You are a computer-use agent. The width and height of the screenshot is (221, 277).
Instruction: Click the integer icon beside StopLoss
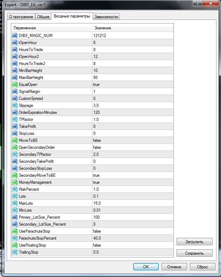pyautogui.click(x=15, y=133)
